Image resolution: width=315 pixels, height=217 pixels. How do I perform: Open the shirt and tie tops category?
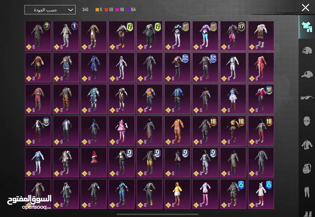[307, 145]
